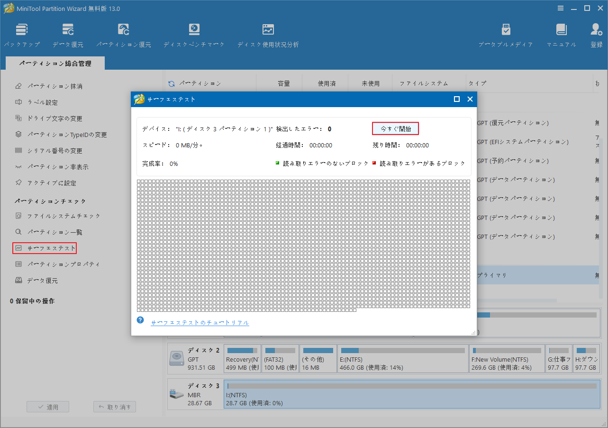Click the 適用 apply button
Viewport: 608px width, 428px height.
click(x=47, y=406)
